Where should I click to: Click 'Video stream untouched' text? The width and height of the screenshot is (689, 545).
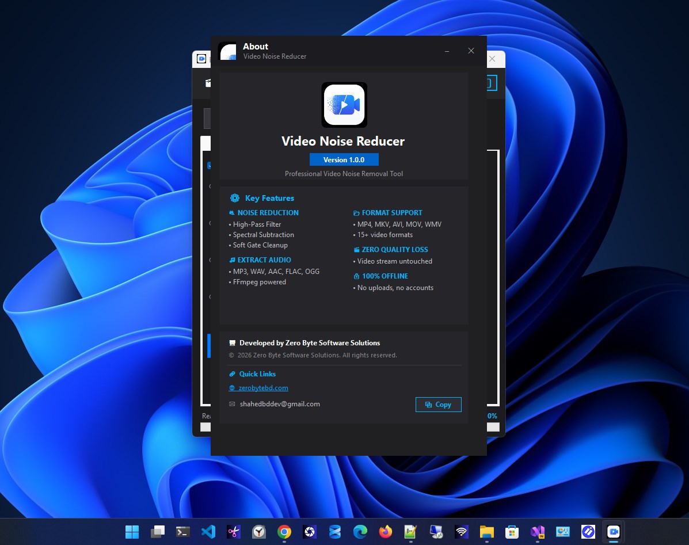(395, 261)
